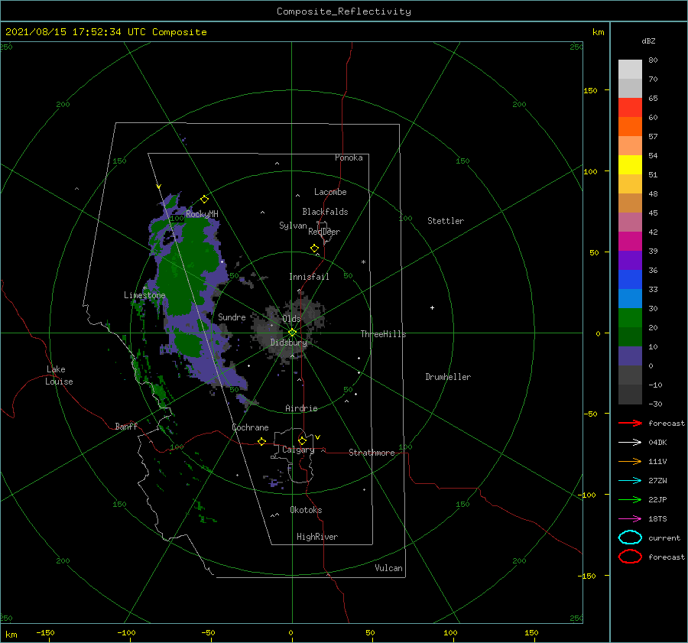
Task: Click the Lake Louise label
Action: pyautogui.click(x=59, y=375)
